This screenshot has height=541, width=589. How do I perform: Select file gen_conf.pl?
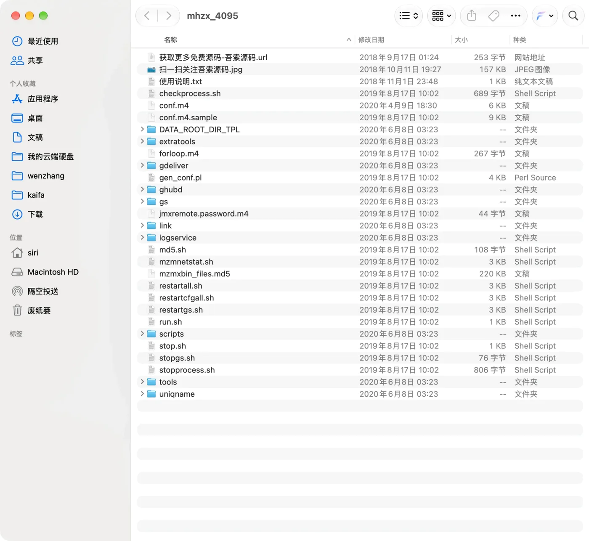[360, 178]
